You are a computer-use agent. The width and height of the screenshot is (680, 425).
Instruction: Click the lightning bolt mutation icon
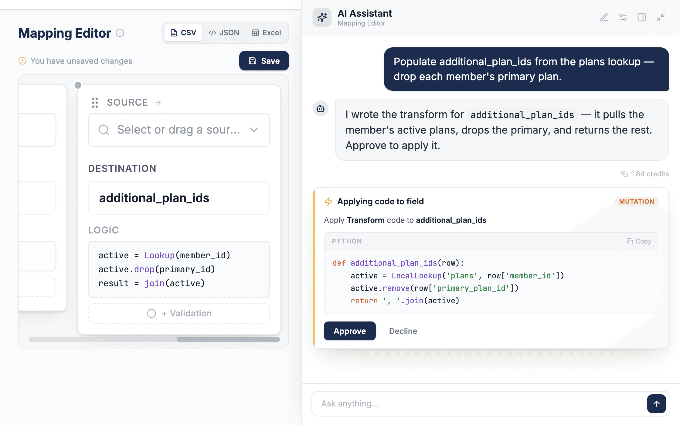(328, 201)
